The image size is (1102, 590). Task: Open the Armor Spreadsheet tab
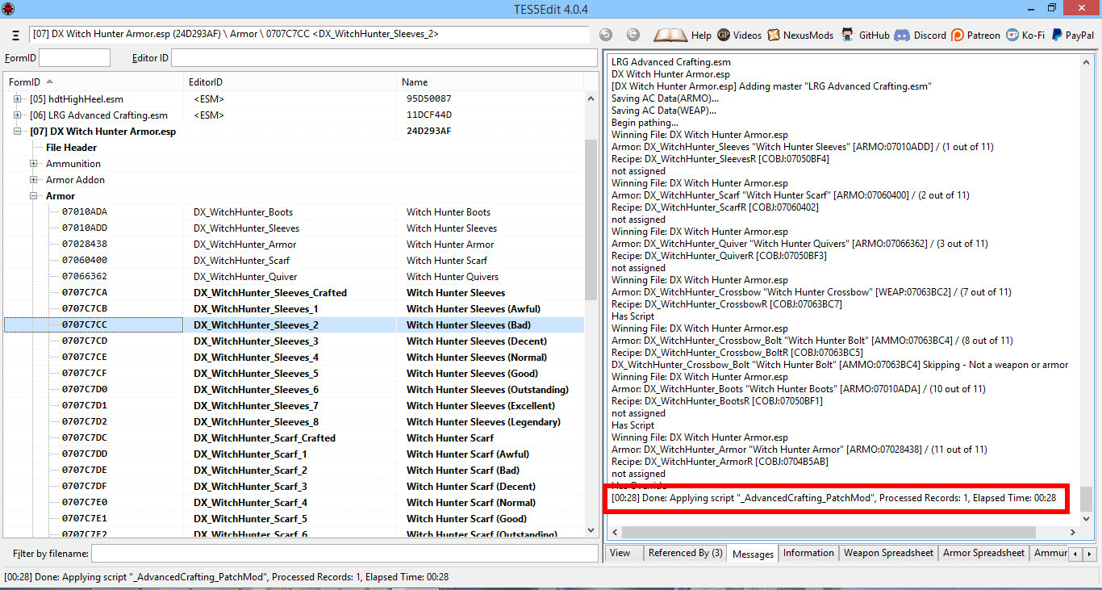(x=983, y=553)
